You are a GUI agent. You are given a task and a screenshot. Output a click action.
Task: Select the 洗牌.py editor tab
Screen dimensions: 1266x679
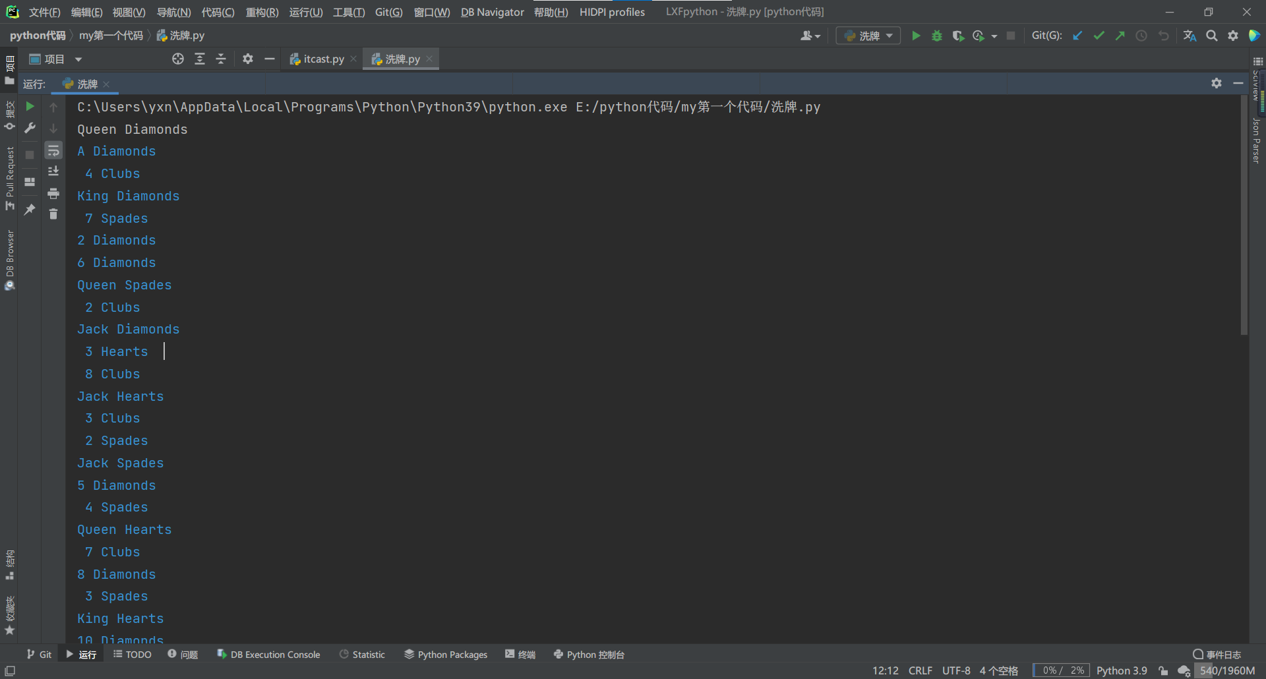tap(401, 59)
